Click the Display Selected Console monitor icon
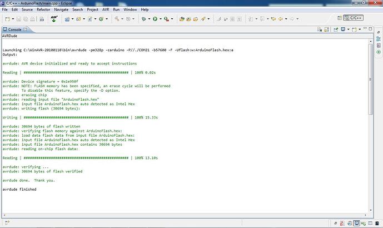The image size is (383, 228). [x=343, y=29]
